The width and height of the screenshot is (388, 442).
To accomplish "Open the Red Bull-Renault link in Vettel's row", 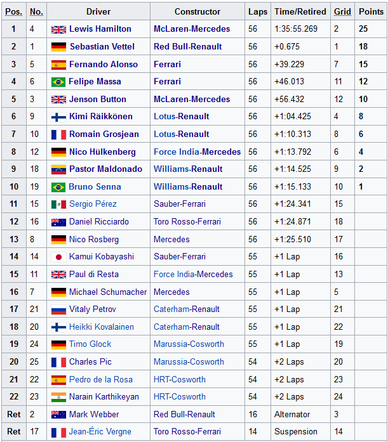I will (x=188, y=47).
